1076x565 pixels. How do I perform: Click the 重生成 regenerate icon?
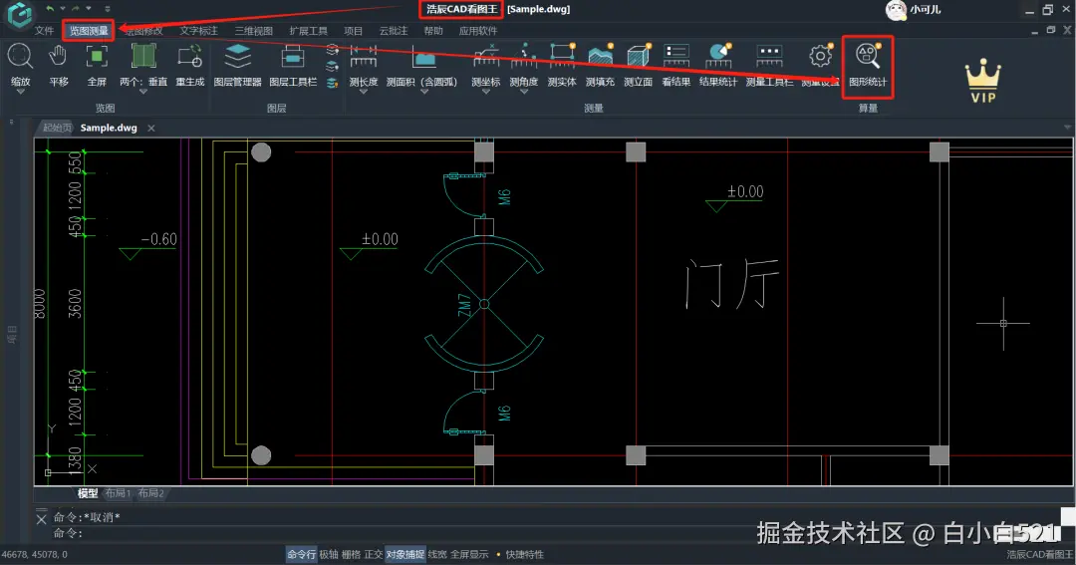[x=189, y=58]
